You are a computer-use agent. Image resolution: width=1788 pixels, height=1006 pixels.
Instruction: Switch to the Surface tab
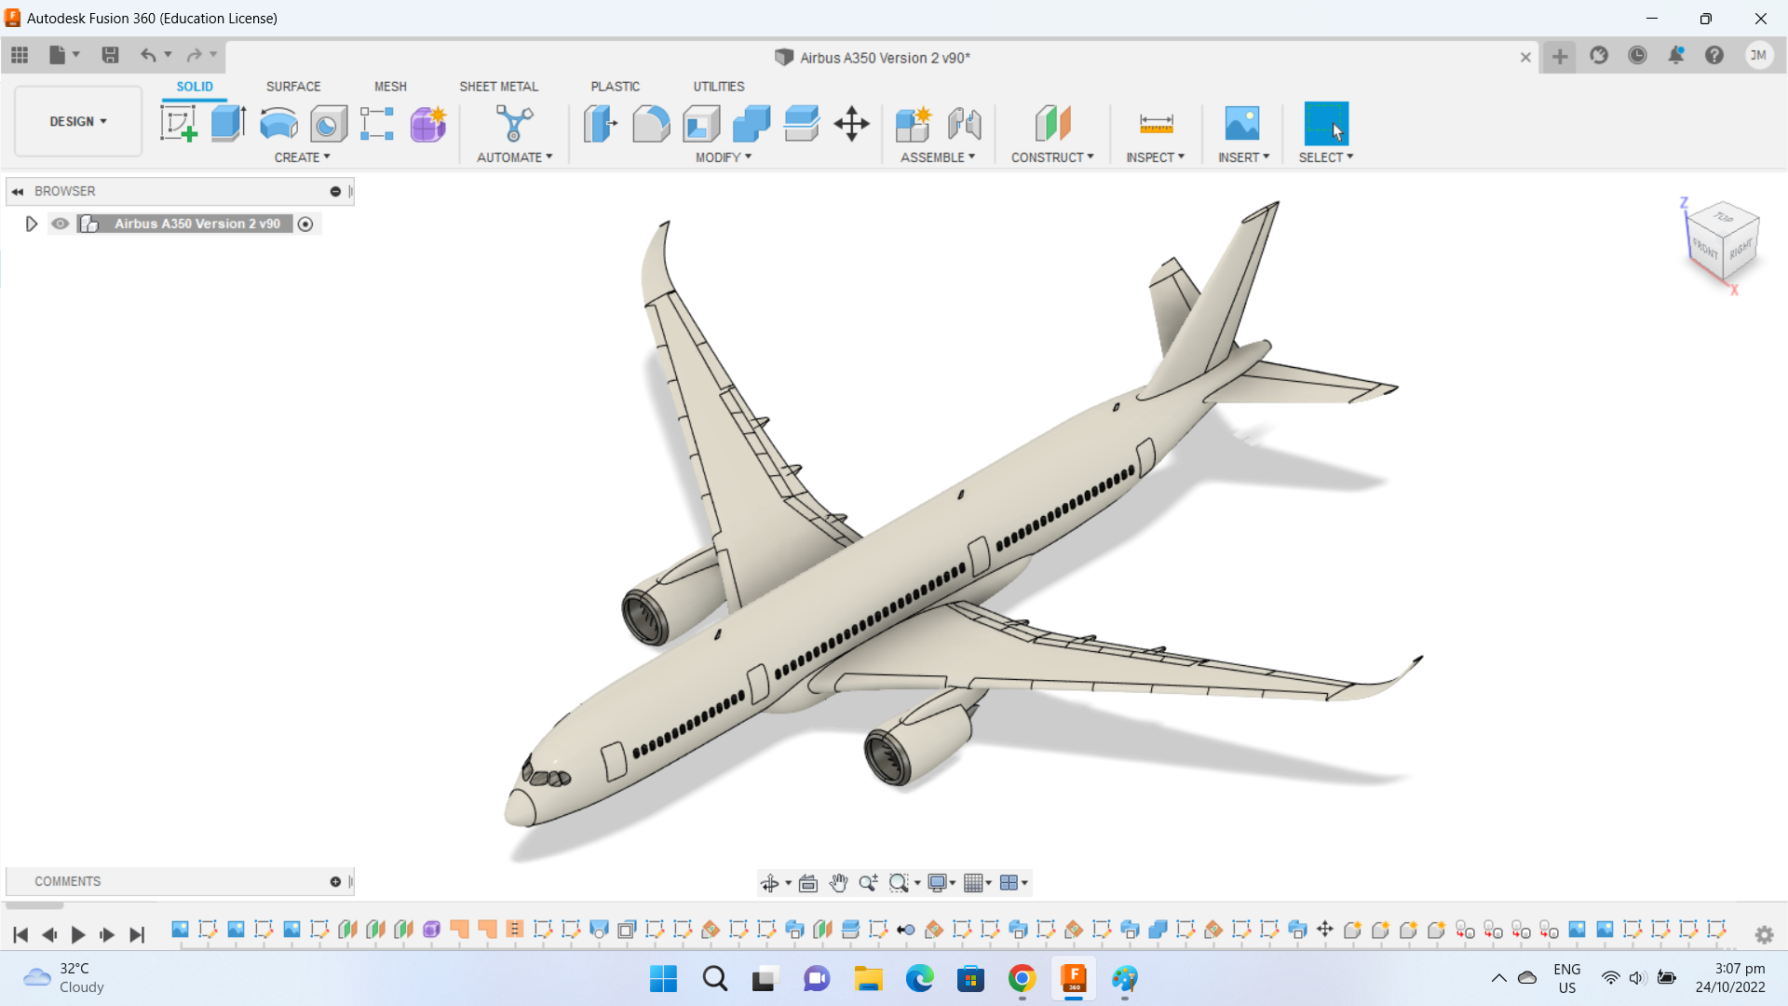[293, 86]
